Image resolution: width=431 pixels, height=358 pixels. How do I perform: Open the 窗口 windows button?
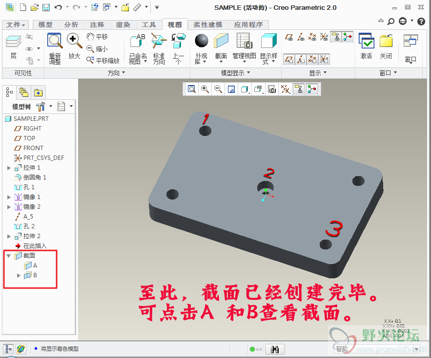(410, 49)
